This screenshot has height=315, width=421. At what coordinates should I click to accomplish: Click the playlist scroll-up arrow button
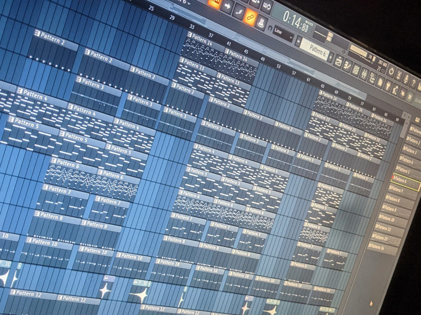[x=407, y=123]
